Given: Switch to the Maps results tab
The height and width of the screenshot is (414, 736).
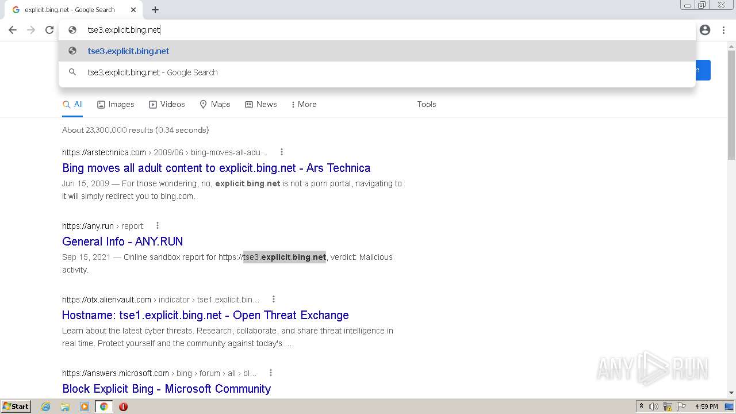Looking at the screenshot, I should pyautogui.click(x=215, y=105).
